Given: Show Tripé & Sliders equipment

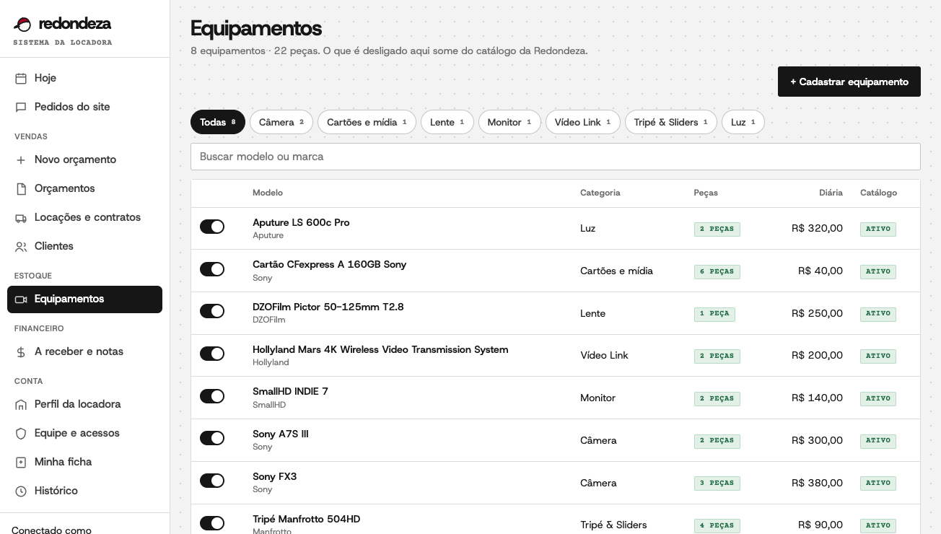Looking at the screenshot, I should pyautogui.click(x=671, y=122).
